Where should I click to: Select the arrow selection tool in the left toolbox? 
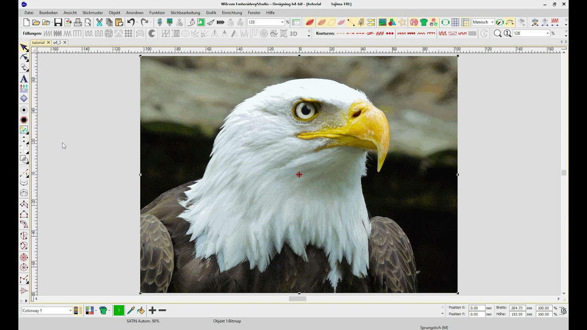(24, 48)
